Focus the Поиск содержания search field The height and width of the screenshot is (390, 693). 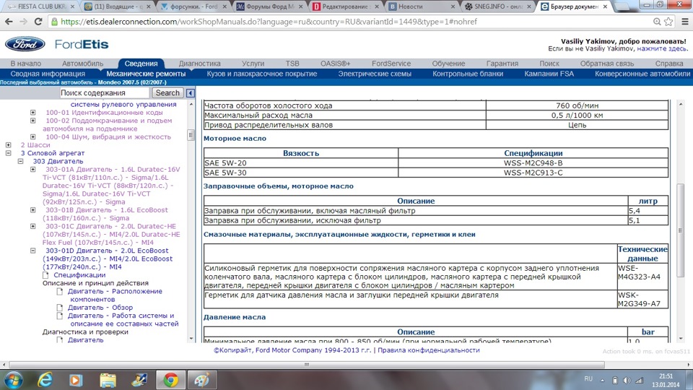coord(104,93)
